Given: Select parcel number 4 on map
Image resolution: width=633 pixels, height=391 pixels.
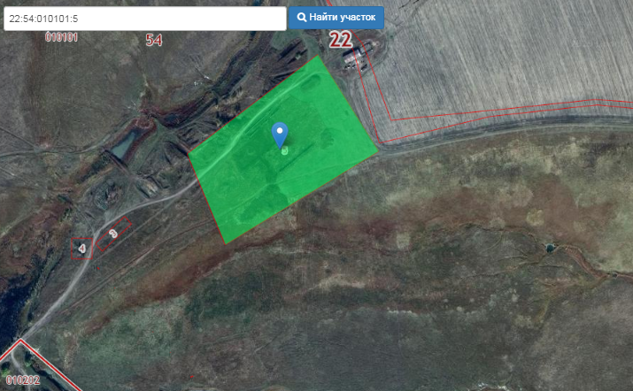Looking at the screenshot, I should [82, 249].
